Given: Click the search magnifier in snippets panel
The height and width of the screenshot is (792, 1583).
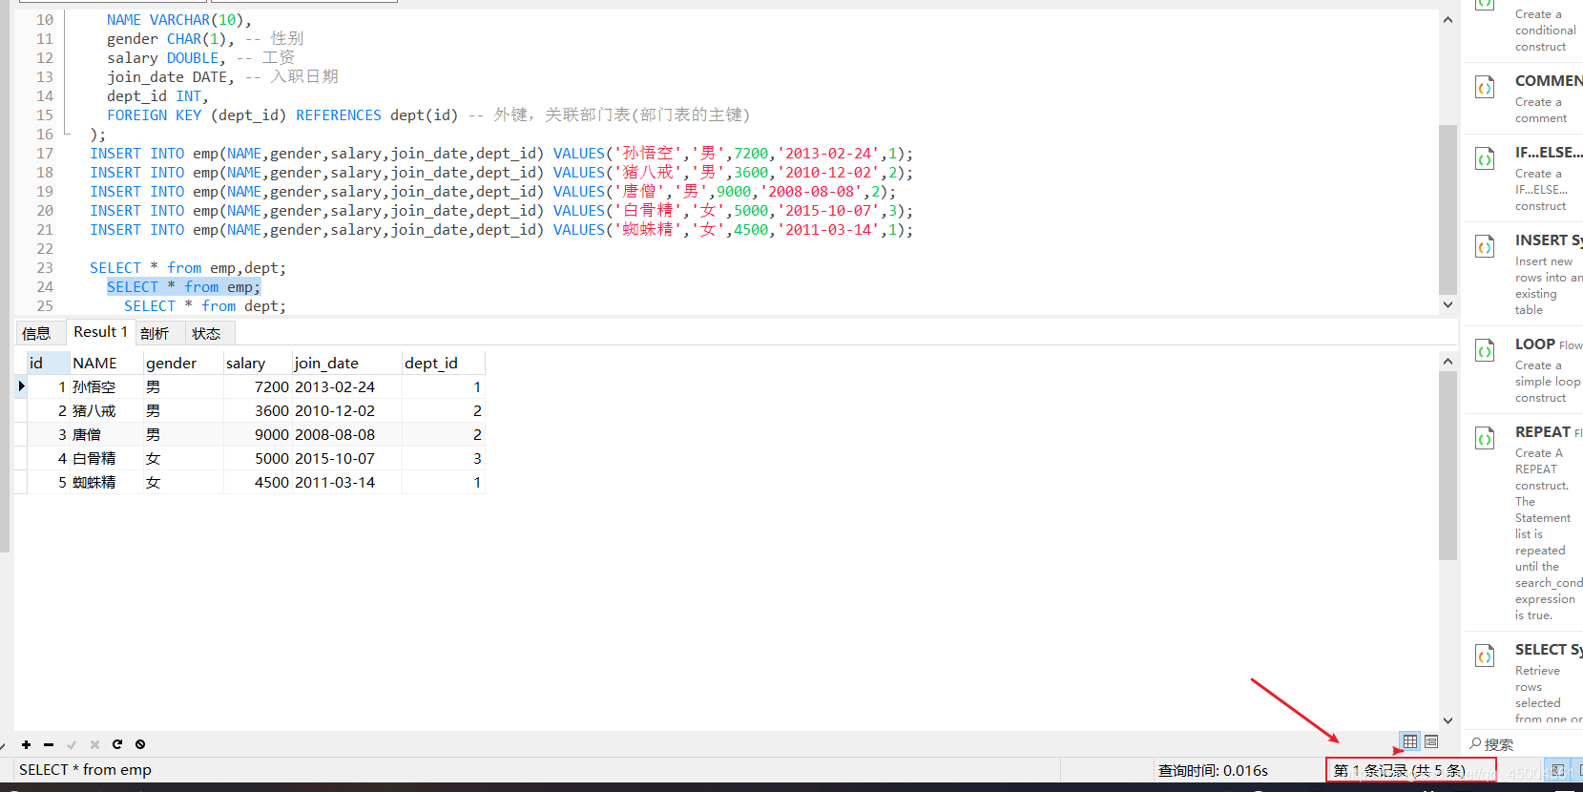Looking at the screenshot, I should pos(1476,743).
